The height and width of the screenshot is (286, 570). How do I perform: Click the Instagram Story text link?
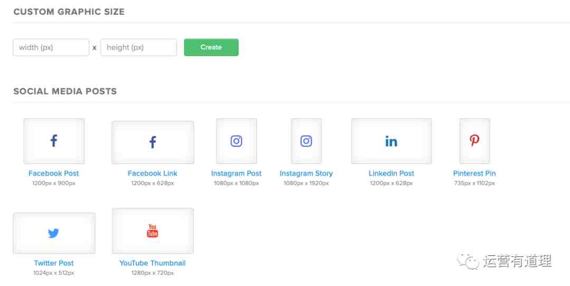(x=306, y=174)
